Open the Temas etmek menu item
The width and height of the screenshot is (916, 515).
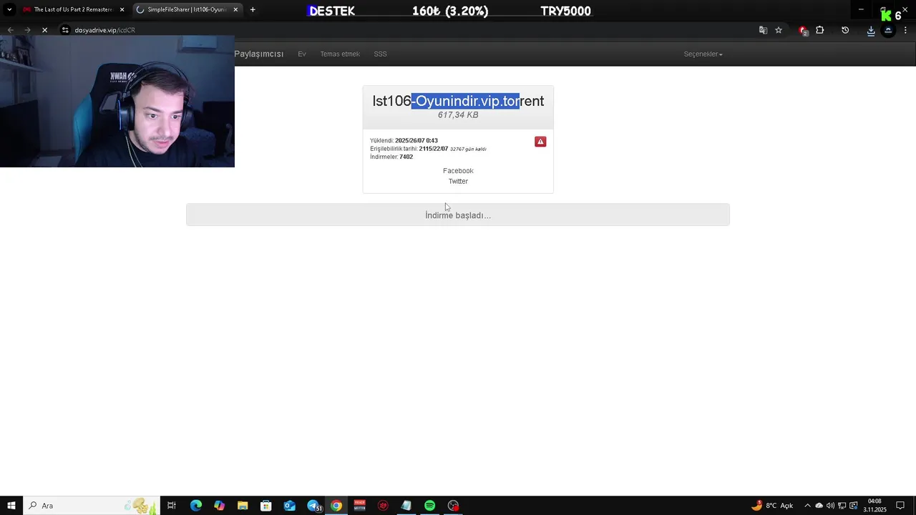click(x=340, y=54)
